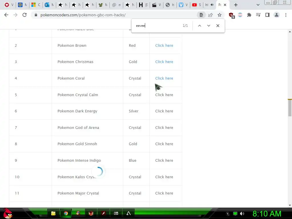Expand the tab search dropdown
292x219 pixels.
[x=258, y=5]
